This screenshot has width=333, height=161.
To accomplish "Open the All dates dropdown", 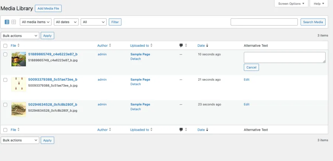I will [x=66, y=22].
